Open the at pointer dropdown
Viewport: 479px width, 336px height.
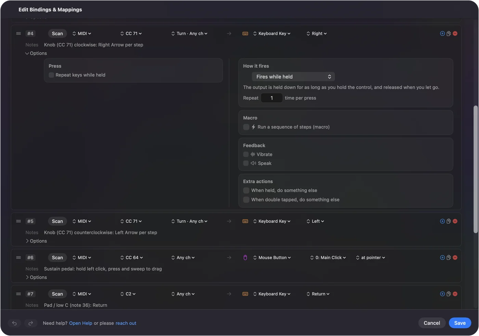pos(371,258)
